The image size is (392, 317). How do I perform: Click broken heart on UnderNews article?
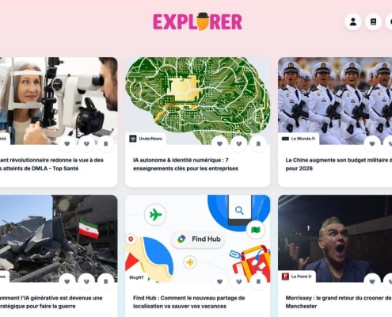point(239,143)
